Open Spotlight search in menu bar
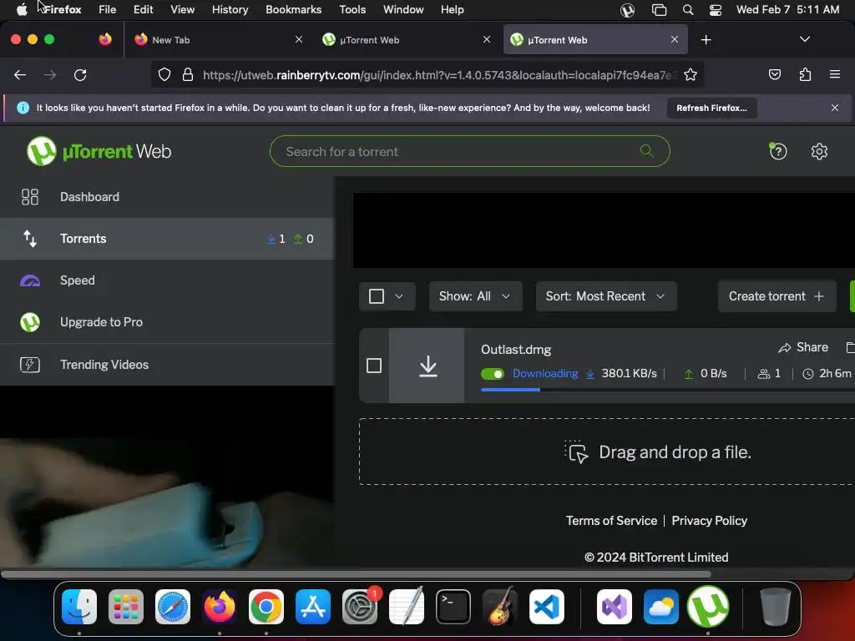Viewport: 855px width, 641px height. (688, 10)
